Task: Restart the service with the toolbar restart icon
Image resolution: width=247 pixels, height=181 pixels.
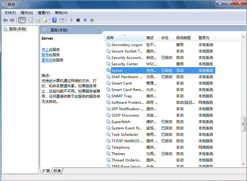Action: point(92,20)
